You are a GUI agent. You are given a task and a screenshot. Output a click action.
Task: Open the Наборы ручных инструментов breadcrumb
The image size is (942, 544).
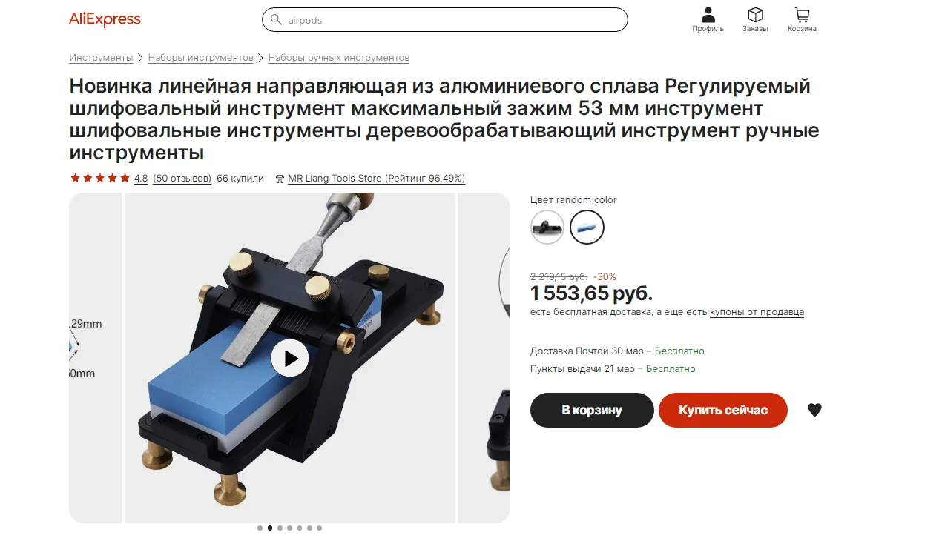tap(339, 58)
